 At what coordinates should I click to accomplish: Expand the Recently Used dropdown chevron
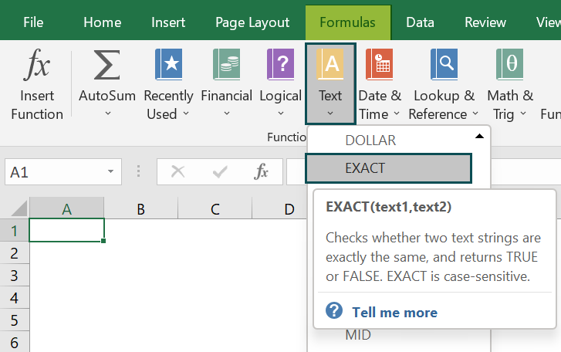pyautogui.click(x=186, y=113)
